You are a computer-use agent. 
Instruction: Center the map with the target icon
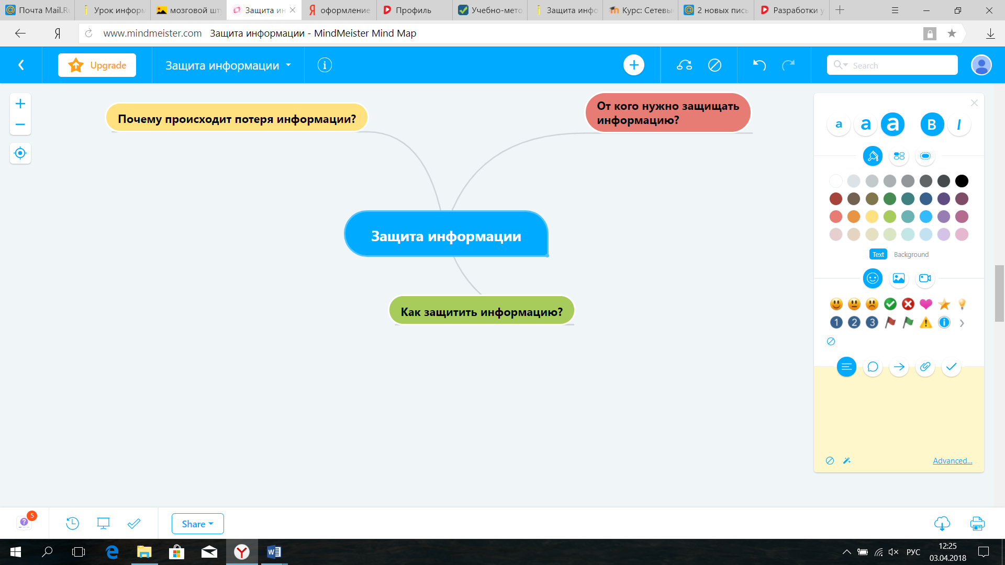point(20,153)
